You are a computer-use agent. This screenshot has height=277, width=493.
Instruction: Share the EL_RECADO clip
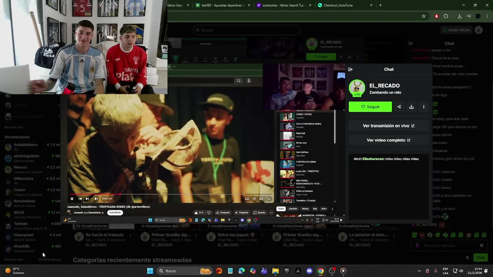399,107
